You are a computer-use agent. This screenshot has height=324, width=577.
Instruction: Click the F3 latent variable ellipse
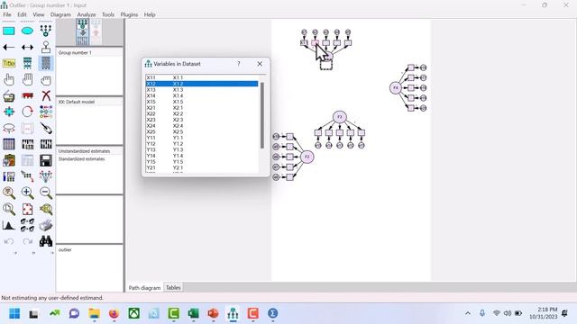339,117
